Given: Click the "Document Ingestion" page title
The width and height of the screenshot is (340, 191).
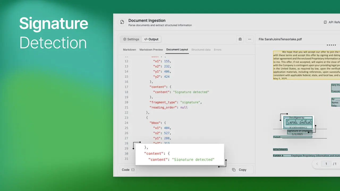Looking at the screenshot, I should tap(147, 20).
